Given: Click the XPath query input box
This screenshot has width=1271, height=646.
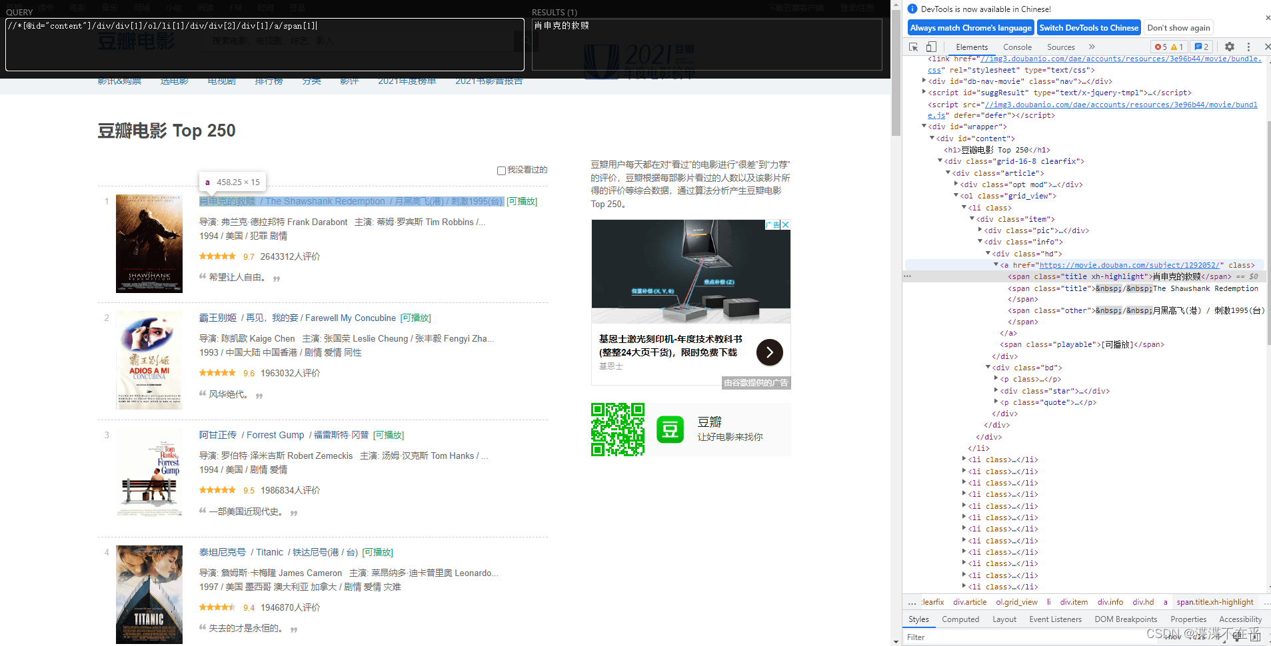Looking at the screenshot, I should [x=265, y=45].
